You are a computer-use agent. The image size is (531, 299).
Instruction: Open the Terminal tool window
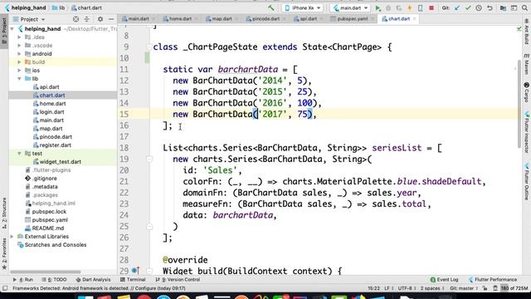(133, 280)
